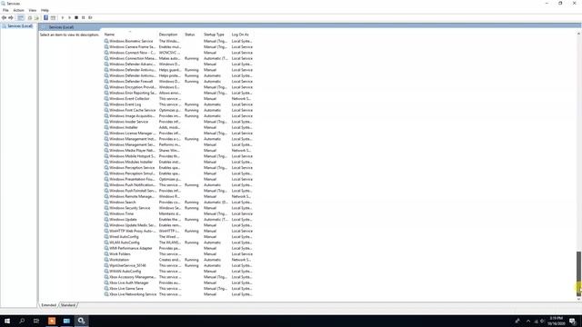The image size is (582, 327).
Task: Toggle the Show/Hide Console Tree toolbar icon
Action: pos(21,17)
